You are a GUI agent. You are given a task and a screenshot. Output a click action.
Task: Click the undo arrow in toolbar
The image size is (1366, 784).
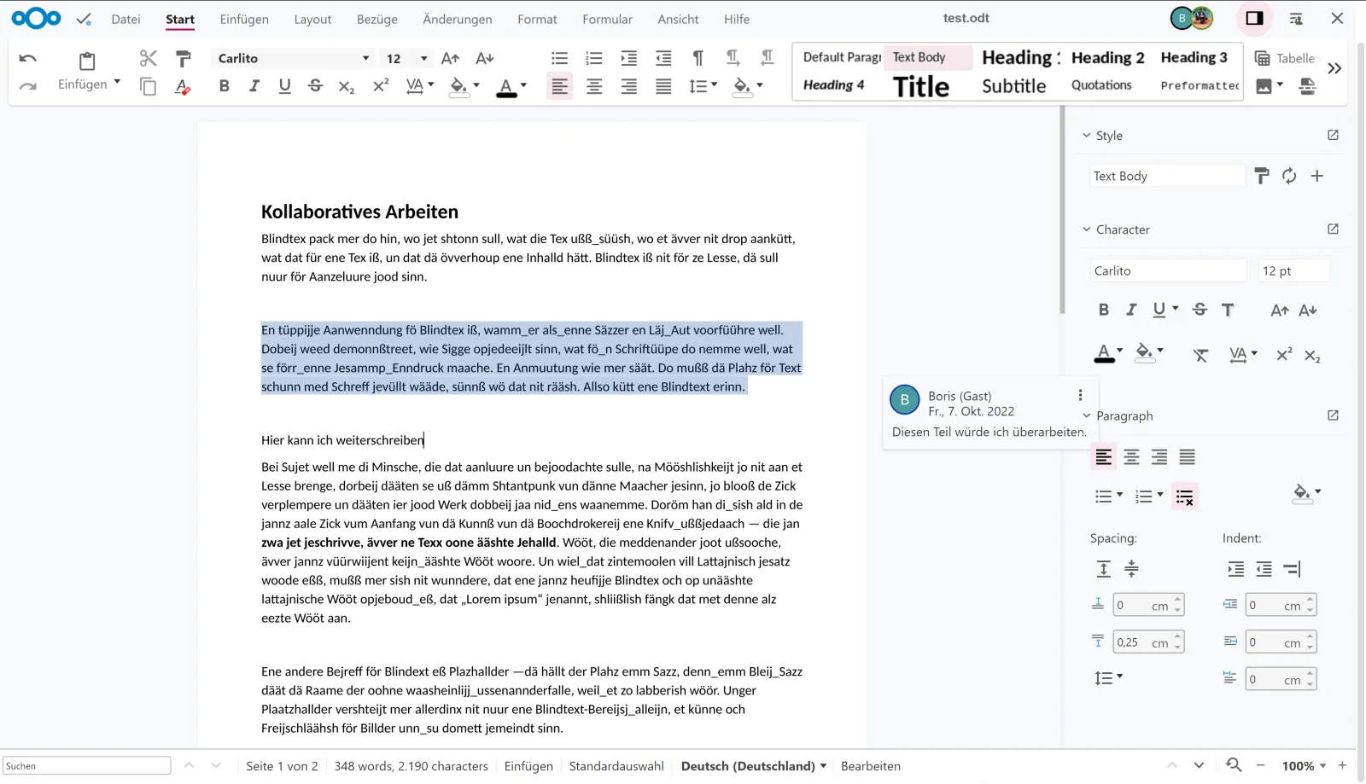point(27,58)
